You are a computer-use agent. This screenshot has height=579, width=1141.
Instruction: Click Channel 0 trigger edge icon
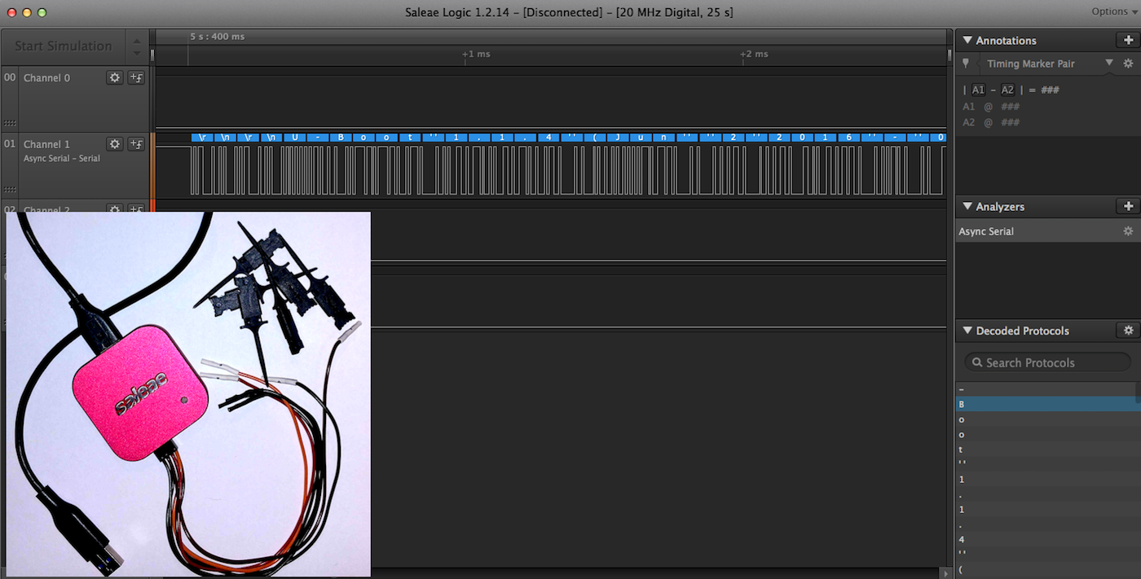136,77
